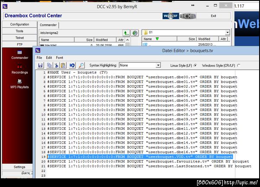Open the Font menu
260x187 pixels.
pos(59,58)
